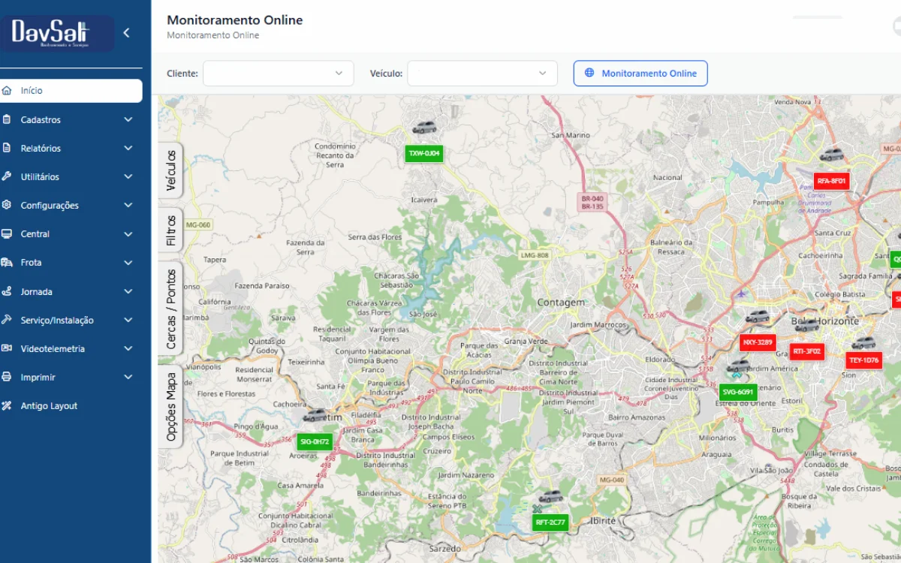Click the Imprimir printer icon
Viewport: 901px width, 563px height.
tap(7, 377)
